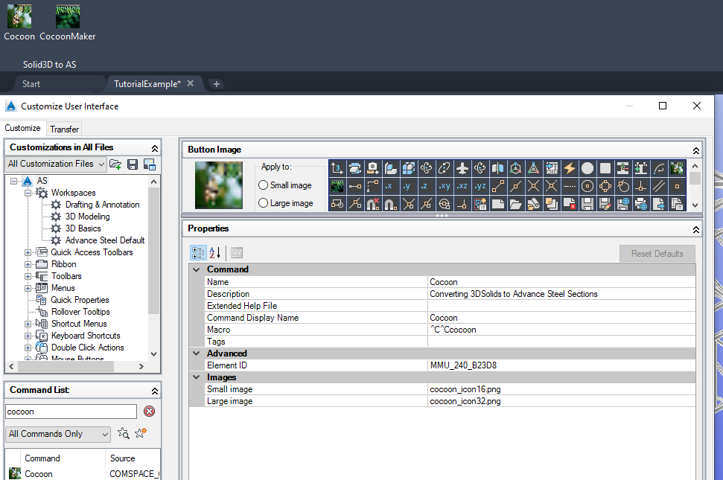The height and width of the screenshot is (480, 723).
Task: Choose the parallel lines snap image
Action: point(659,186)
